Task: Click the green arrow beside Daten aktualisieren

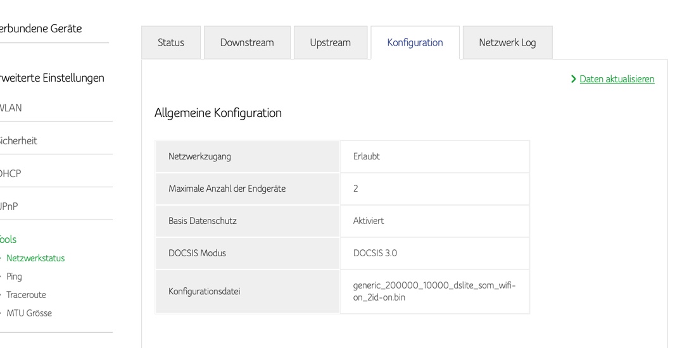Action: click(x=574, y=79)
